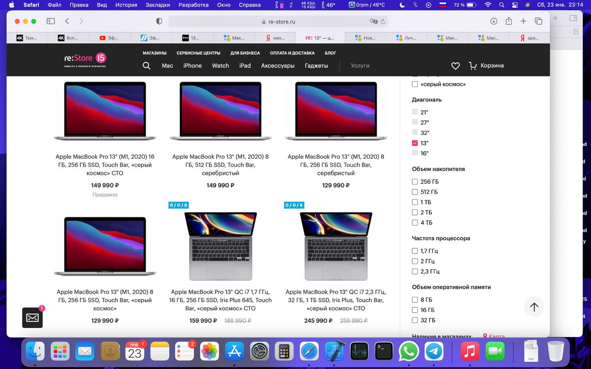The width and height of the screenshot is (591, 369).
Task: Check the 16 ГБ memory filter
Action: coord(415,310)
